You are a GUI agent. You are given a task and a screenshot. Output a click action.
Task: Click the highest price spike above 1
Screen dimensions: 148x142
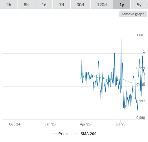tap(121, 40)
